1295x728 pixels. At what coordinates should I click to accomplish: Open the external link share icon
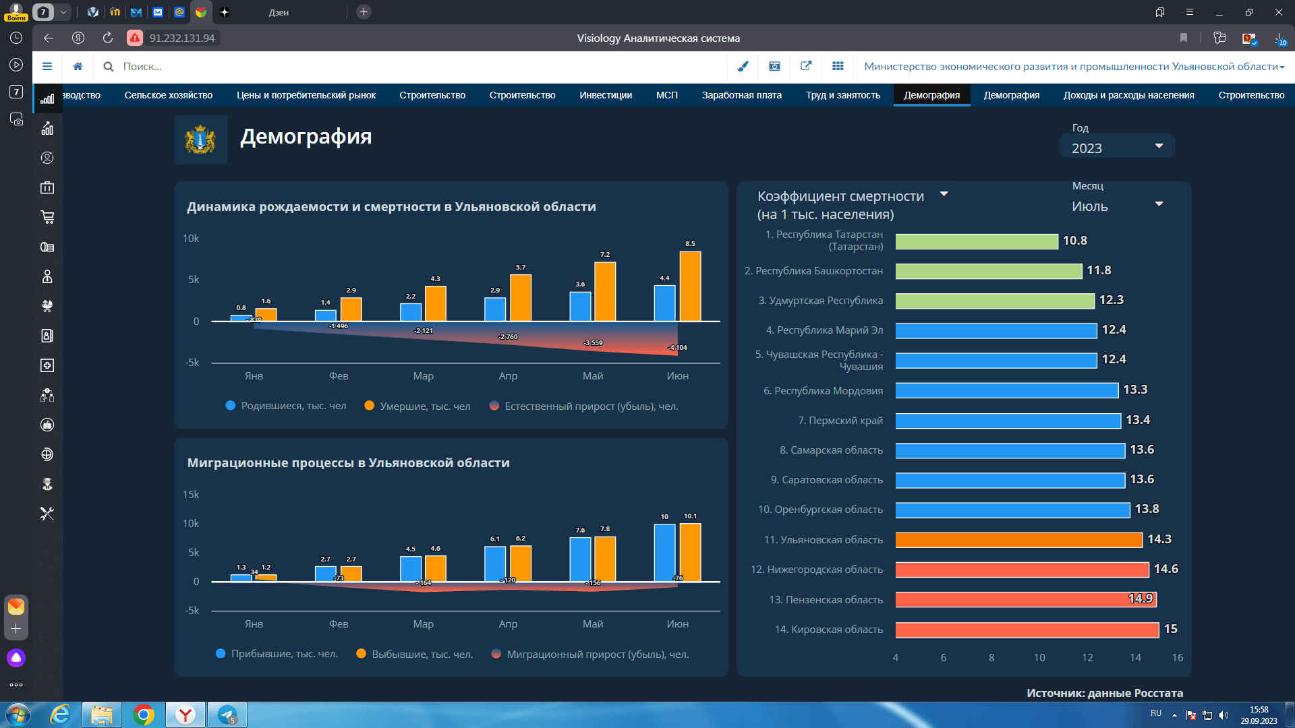coord(806,66)
